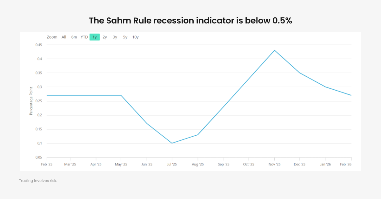The width and height of the screenshot is (381, 199).
Task: Click the Percentage Point axis title
Action: pyautogui.click(x=31, y=101)
